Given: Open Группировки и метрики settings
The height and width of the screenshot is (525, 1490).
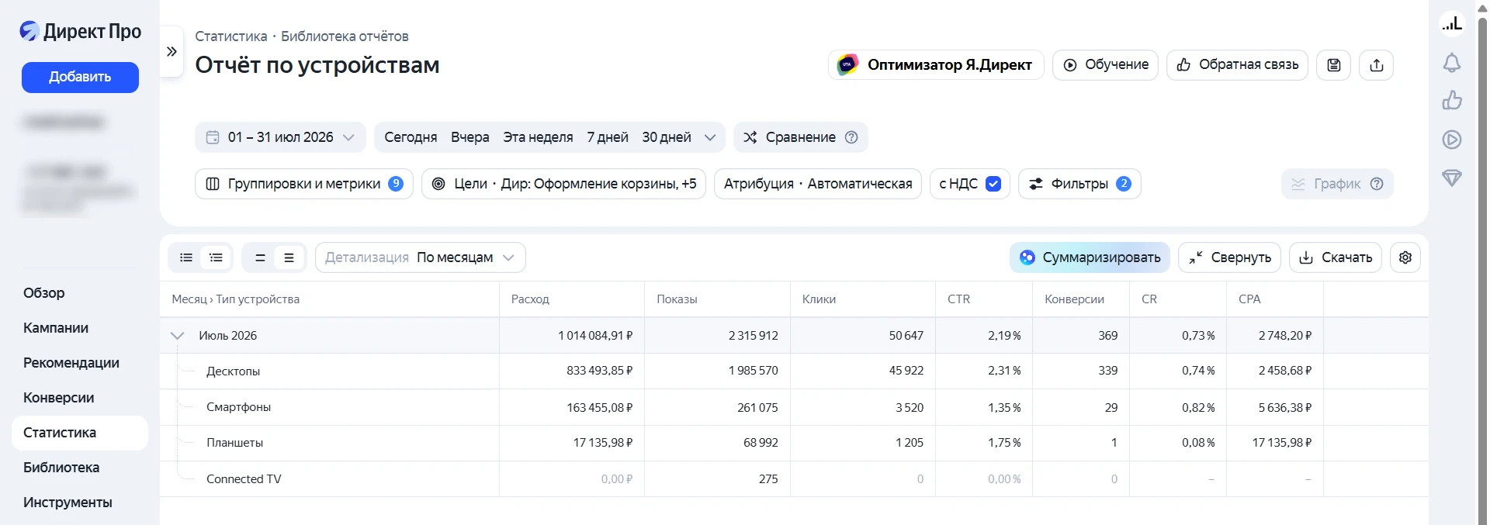Looking at the screenshot, I should click(303, 184).
